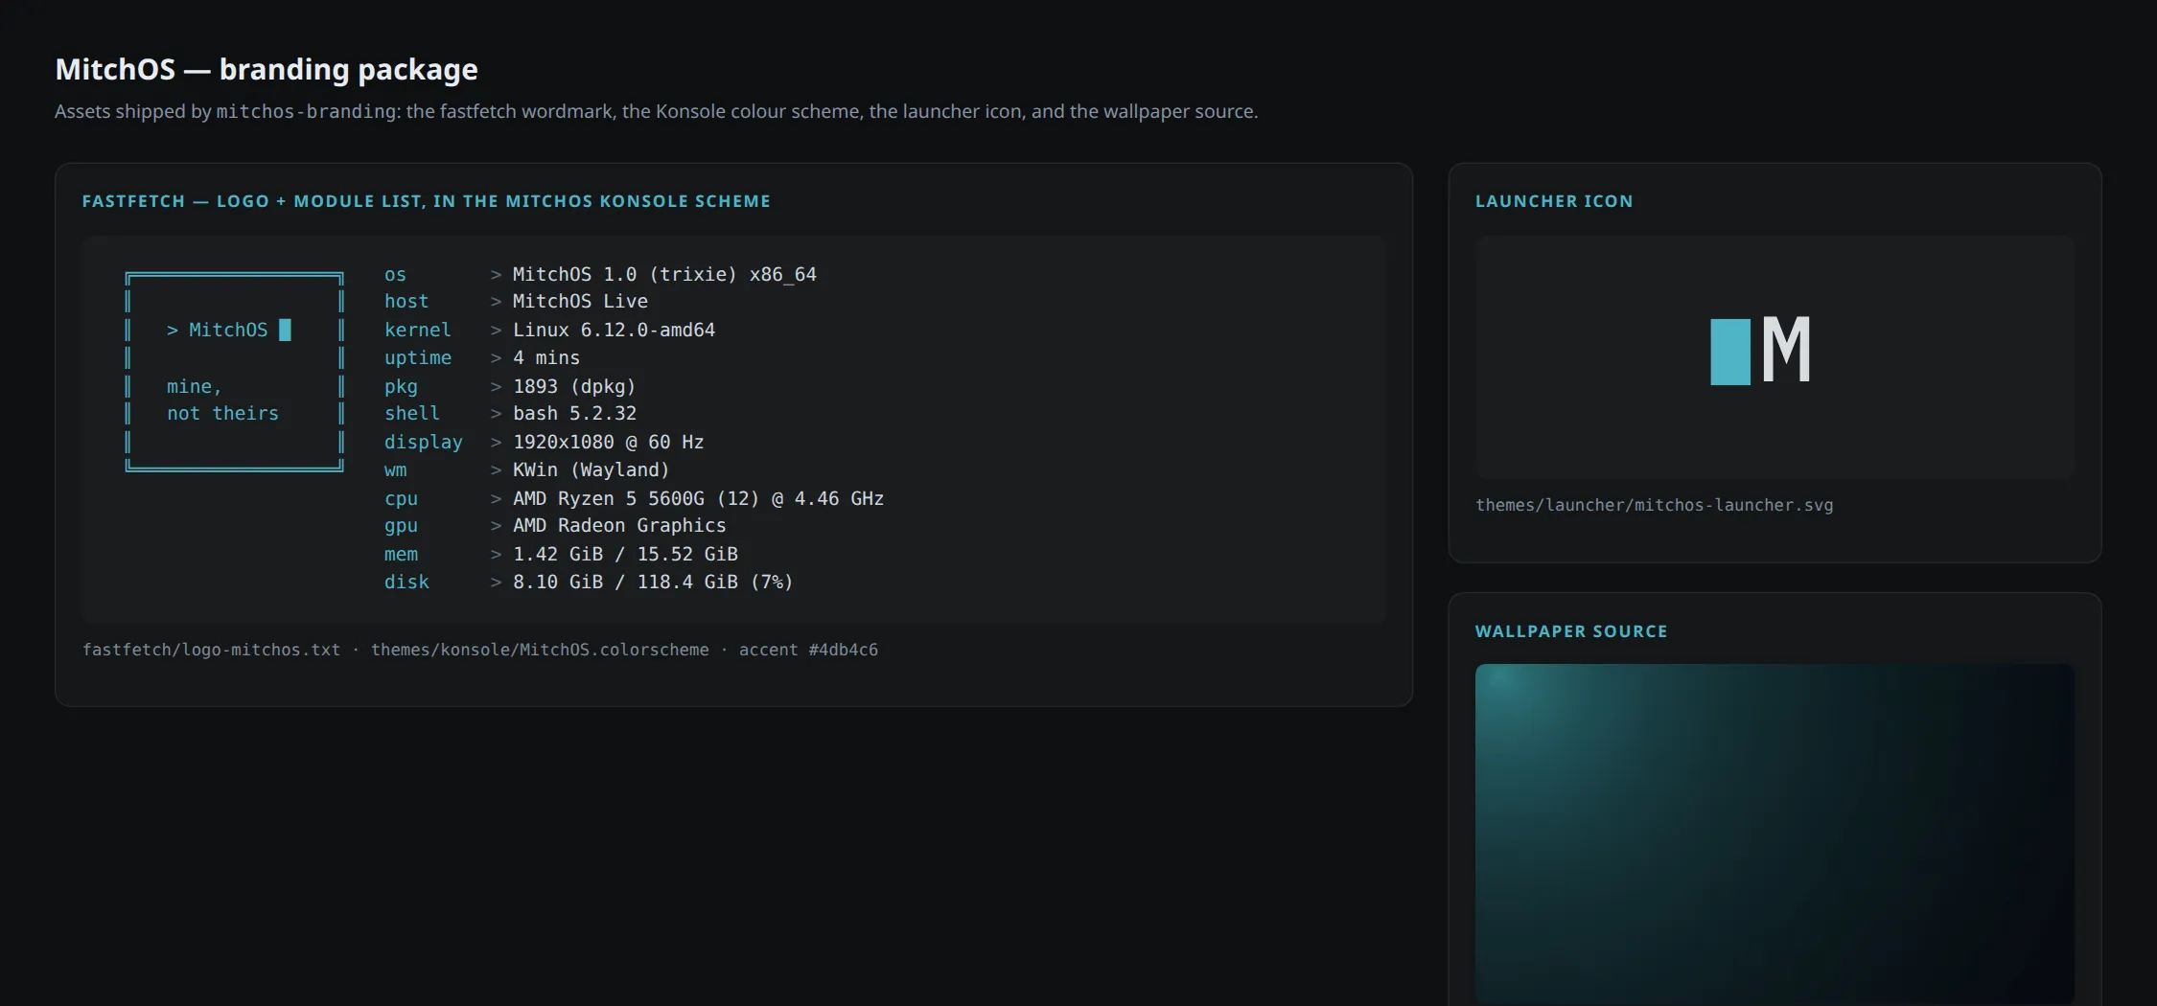Click the caption text 'fastfetch/logo-mitchos.txt'
This screenshot has height=1006, width=2157.
[211, 650]
